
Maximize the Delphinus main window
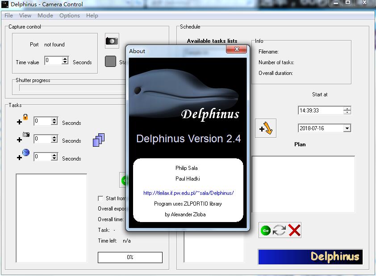coord(348,3)
